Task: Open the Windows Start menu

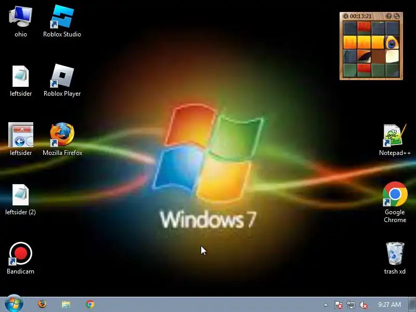Action: point(14,304)
